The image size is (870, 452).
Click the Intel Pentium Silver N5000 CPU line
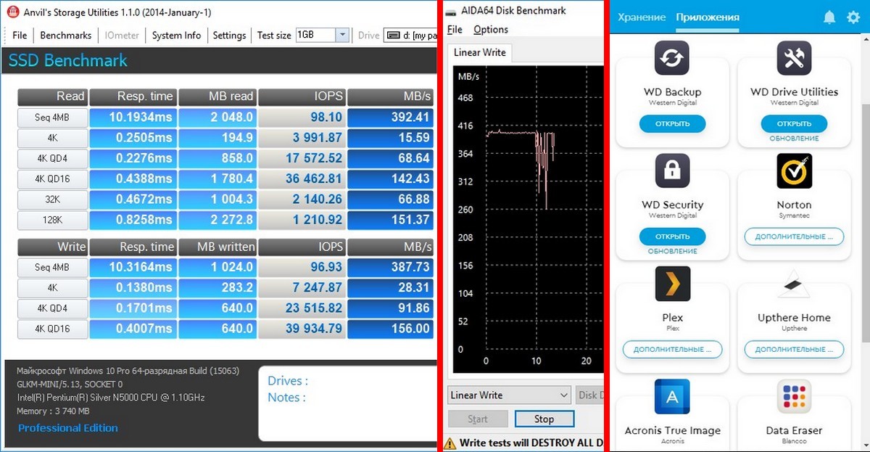(x=111, y=398)
